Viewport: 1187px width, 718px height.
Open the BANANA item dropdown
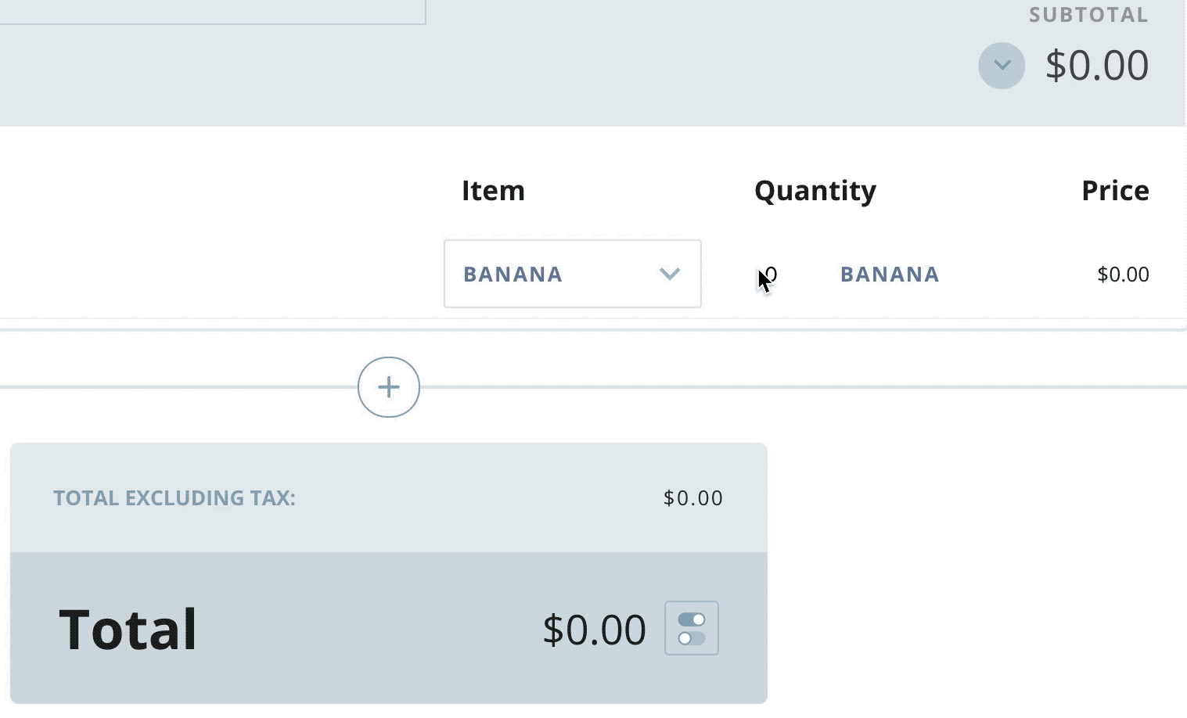(573, 274)
